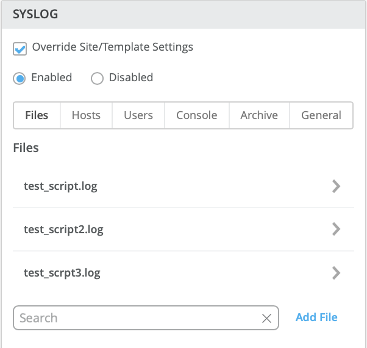Click the Files section heading
The image size is (367, 348).
pyautogui.click(x=26, y=148)
